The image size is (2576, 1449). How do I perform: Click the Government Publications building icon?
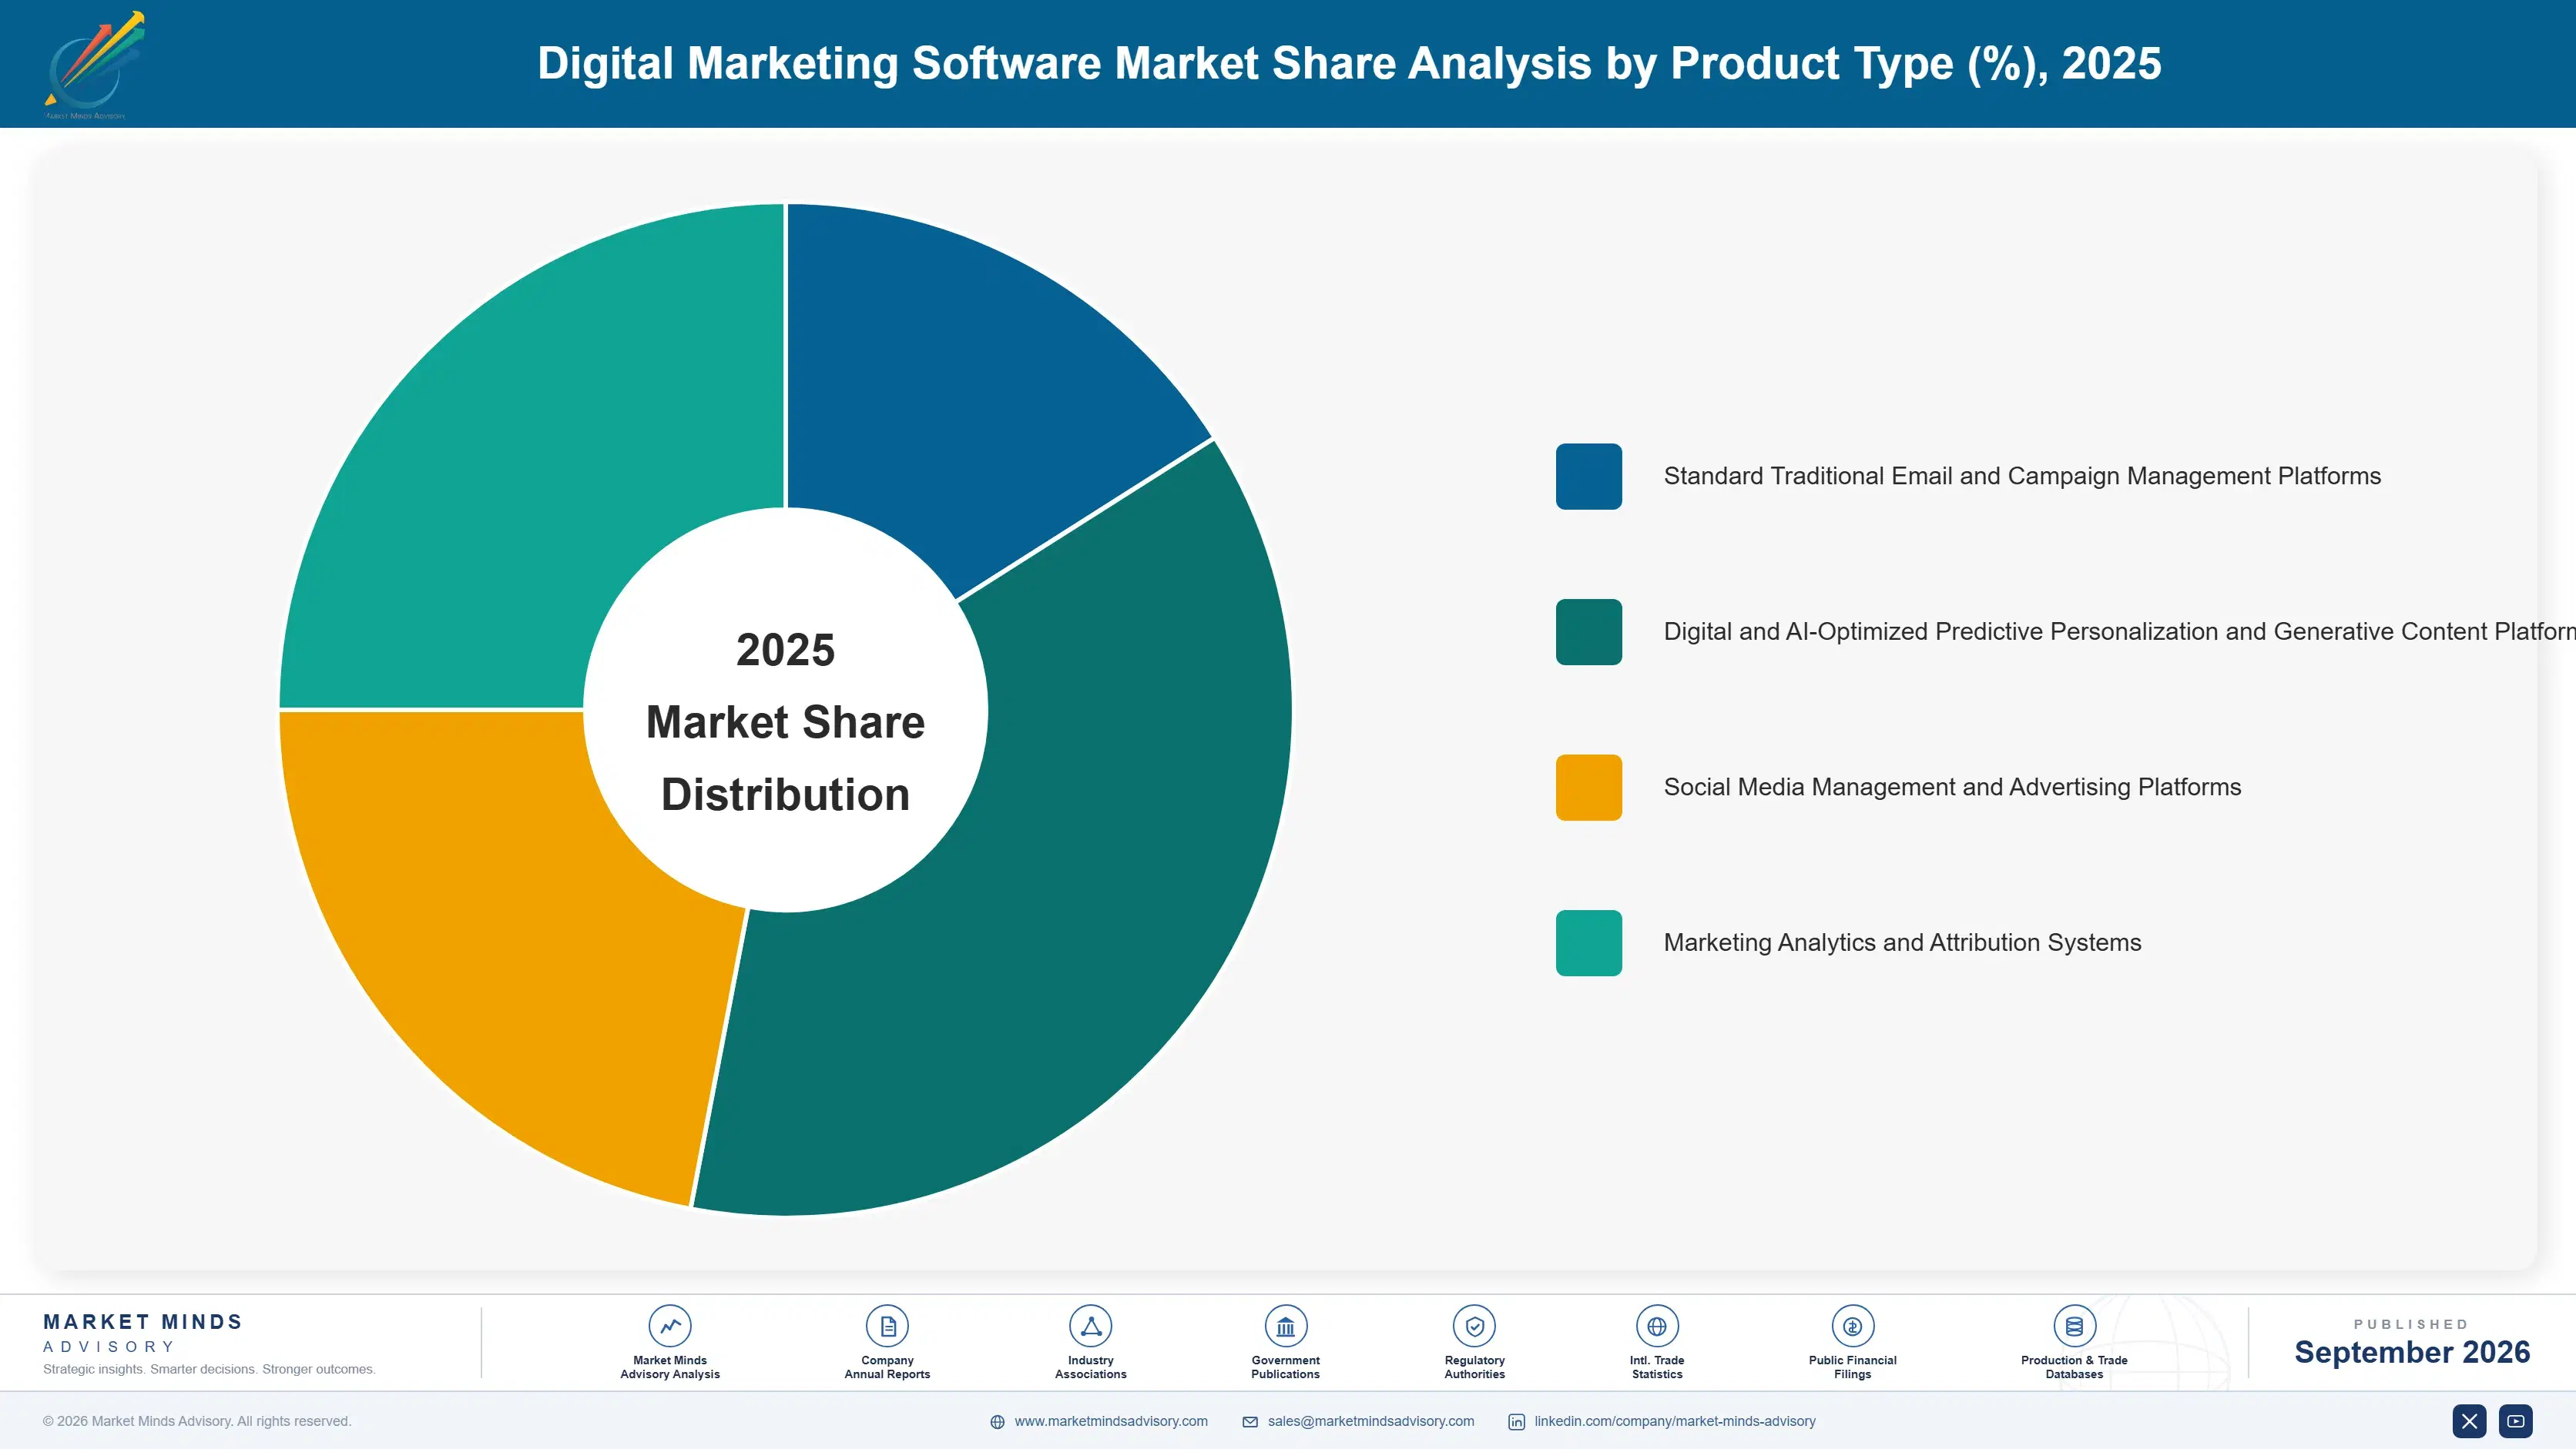coord(1285,1326)
